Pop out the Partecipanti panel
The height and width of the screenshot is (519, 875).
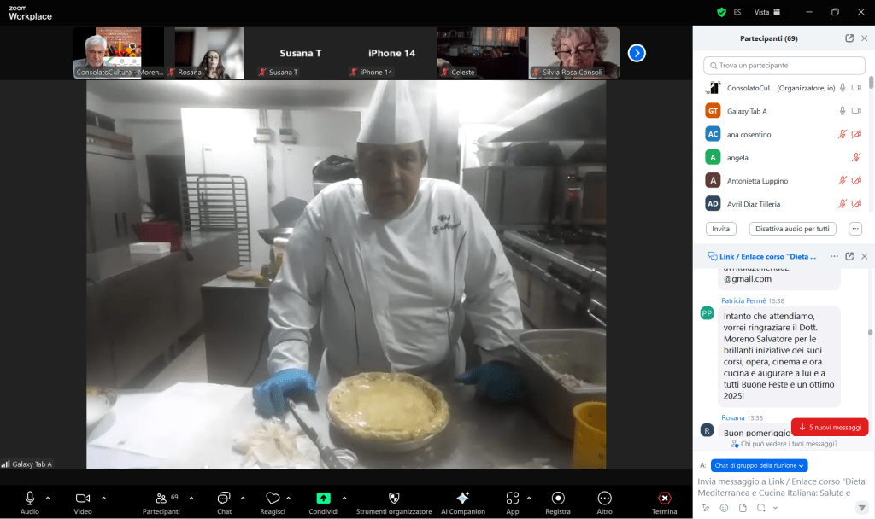point(849,38)
